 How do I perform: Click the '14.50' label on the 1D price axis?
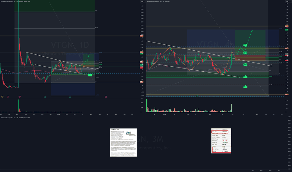click(x=142, y=6)
